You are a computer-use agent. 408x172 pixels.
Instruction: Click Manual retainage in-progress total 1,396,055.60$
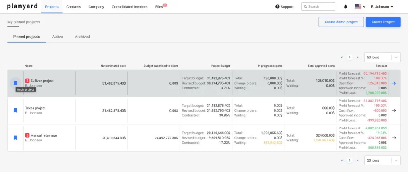point(272,133)
